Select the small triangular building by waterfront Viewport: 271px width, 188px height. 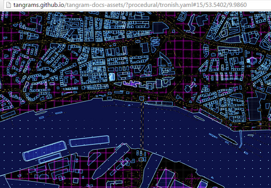tap(118, 84)
